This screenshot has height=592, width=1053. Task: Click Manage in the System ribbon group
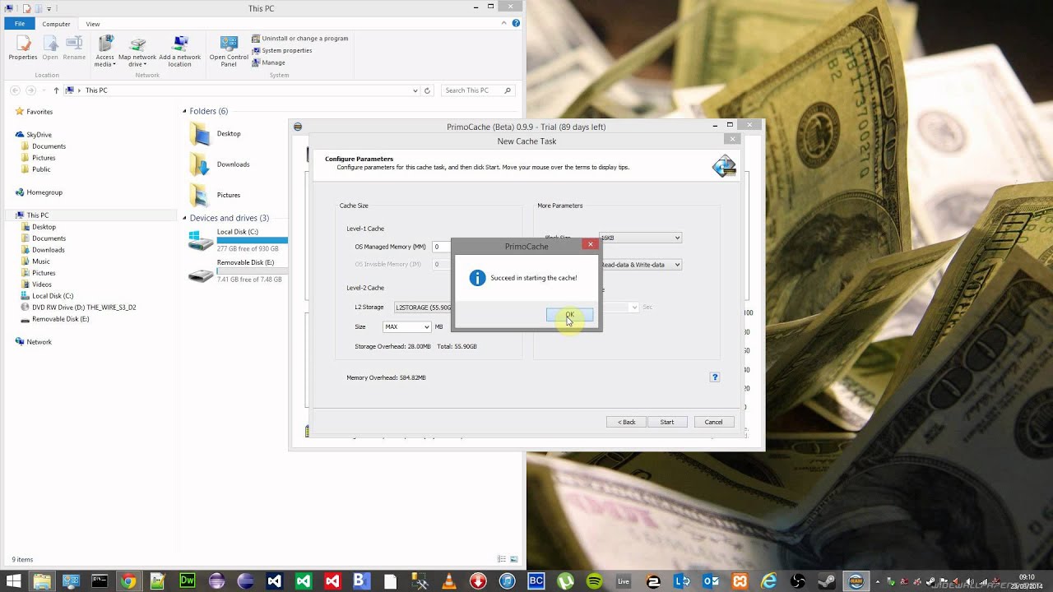(x=268, y=62)
